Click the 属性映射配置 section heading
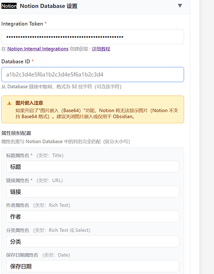 pos(16,133)
